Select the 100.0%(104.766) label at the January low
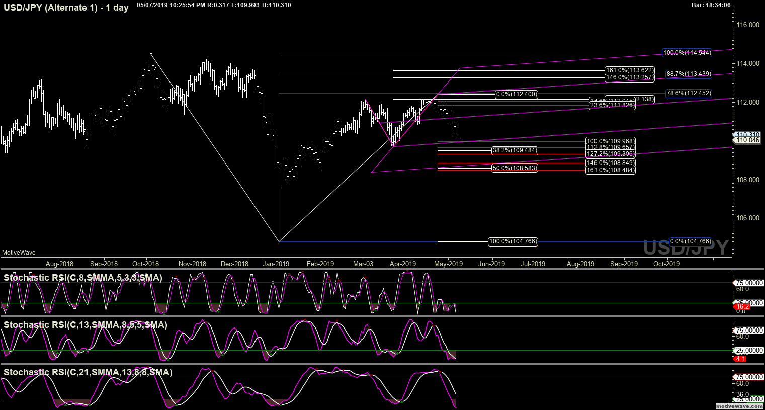The width and height of the screenshot is (765, 410). (513, 242)
